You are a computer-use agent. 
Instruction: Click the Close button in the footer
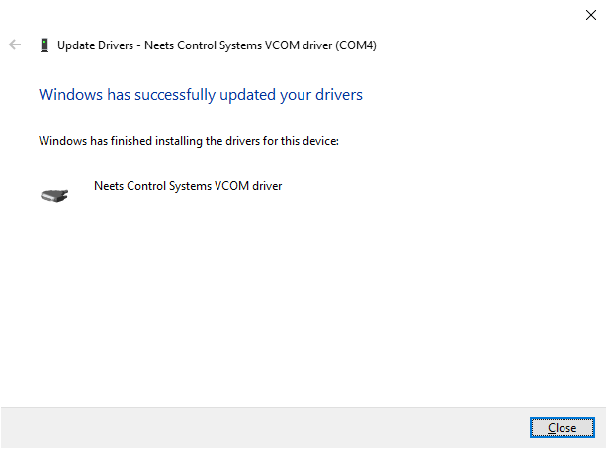click(563, 427)
